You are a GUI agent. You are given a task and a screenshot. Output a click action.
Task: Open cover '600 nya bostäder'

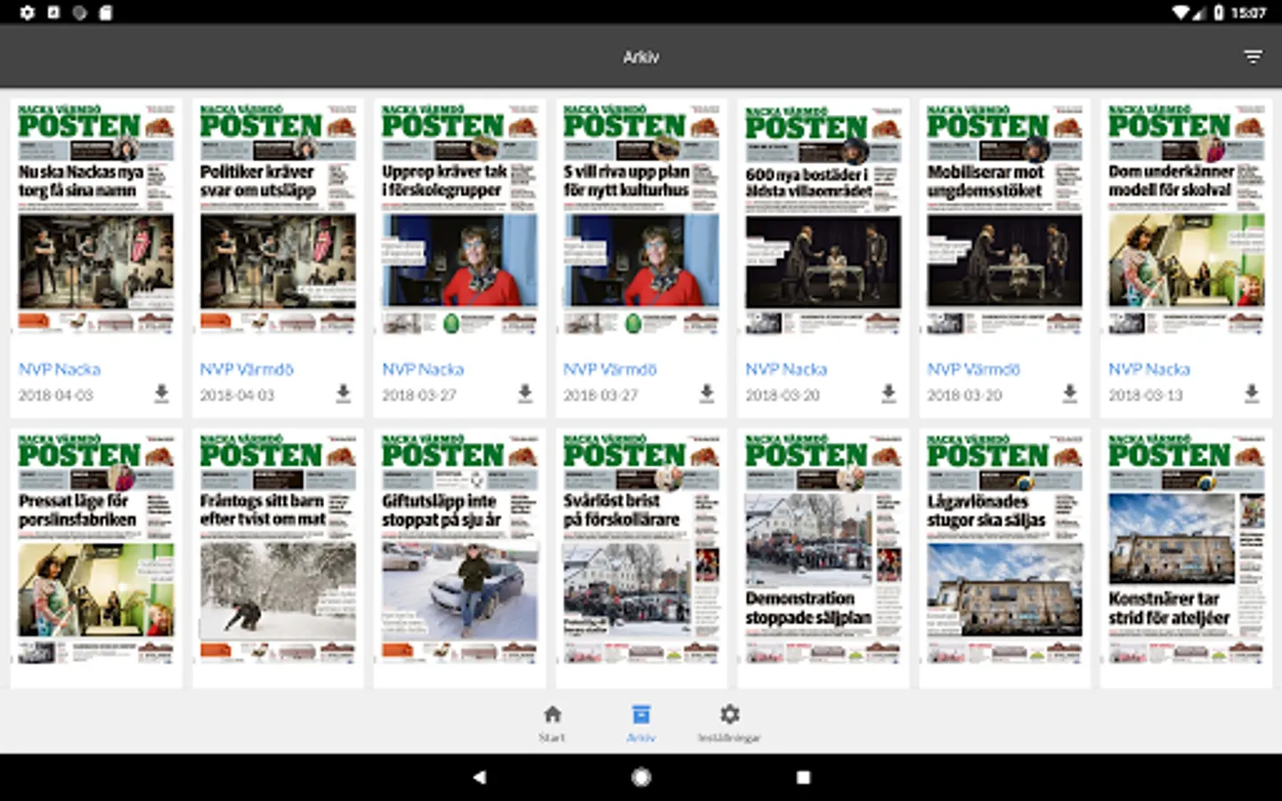pyautogui.click(x=823, y=220)
